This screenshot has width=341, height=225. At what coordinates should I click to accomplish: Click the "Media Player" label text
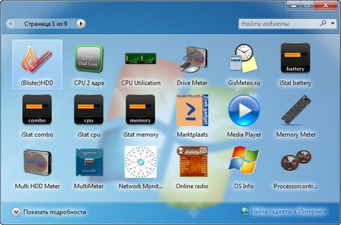tap(244, 135)
